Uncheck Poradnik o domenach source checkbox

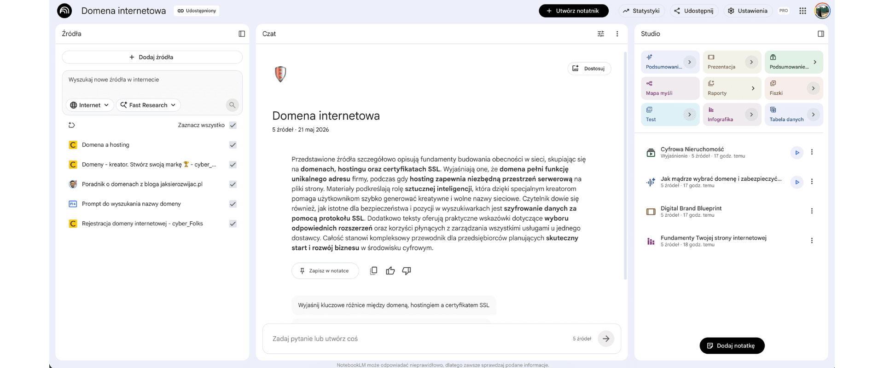(233, 184)
